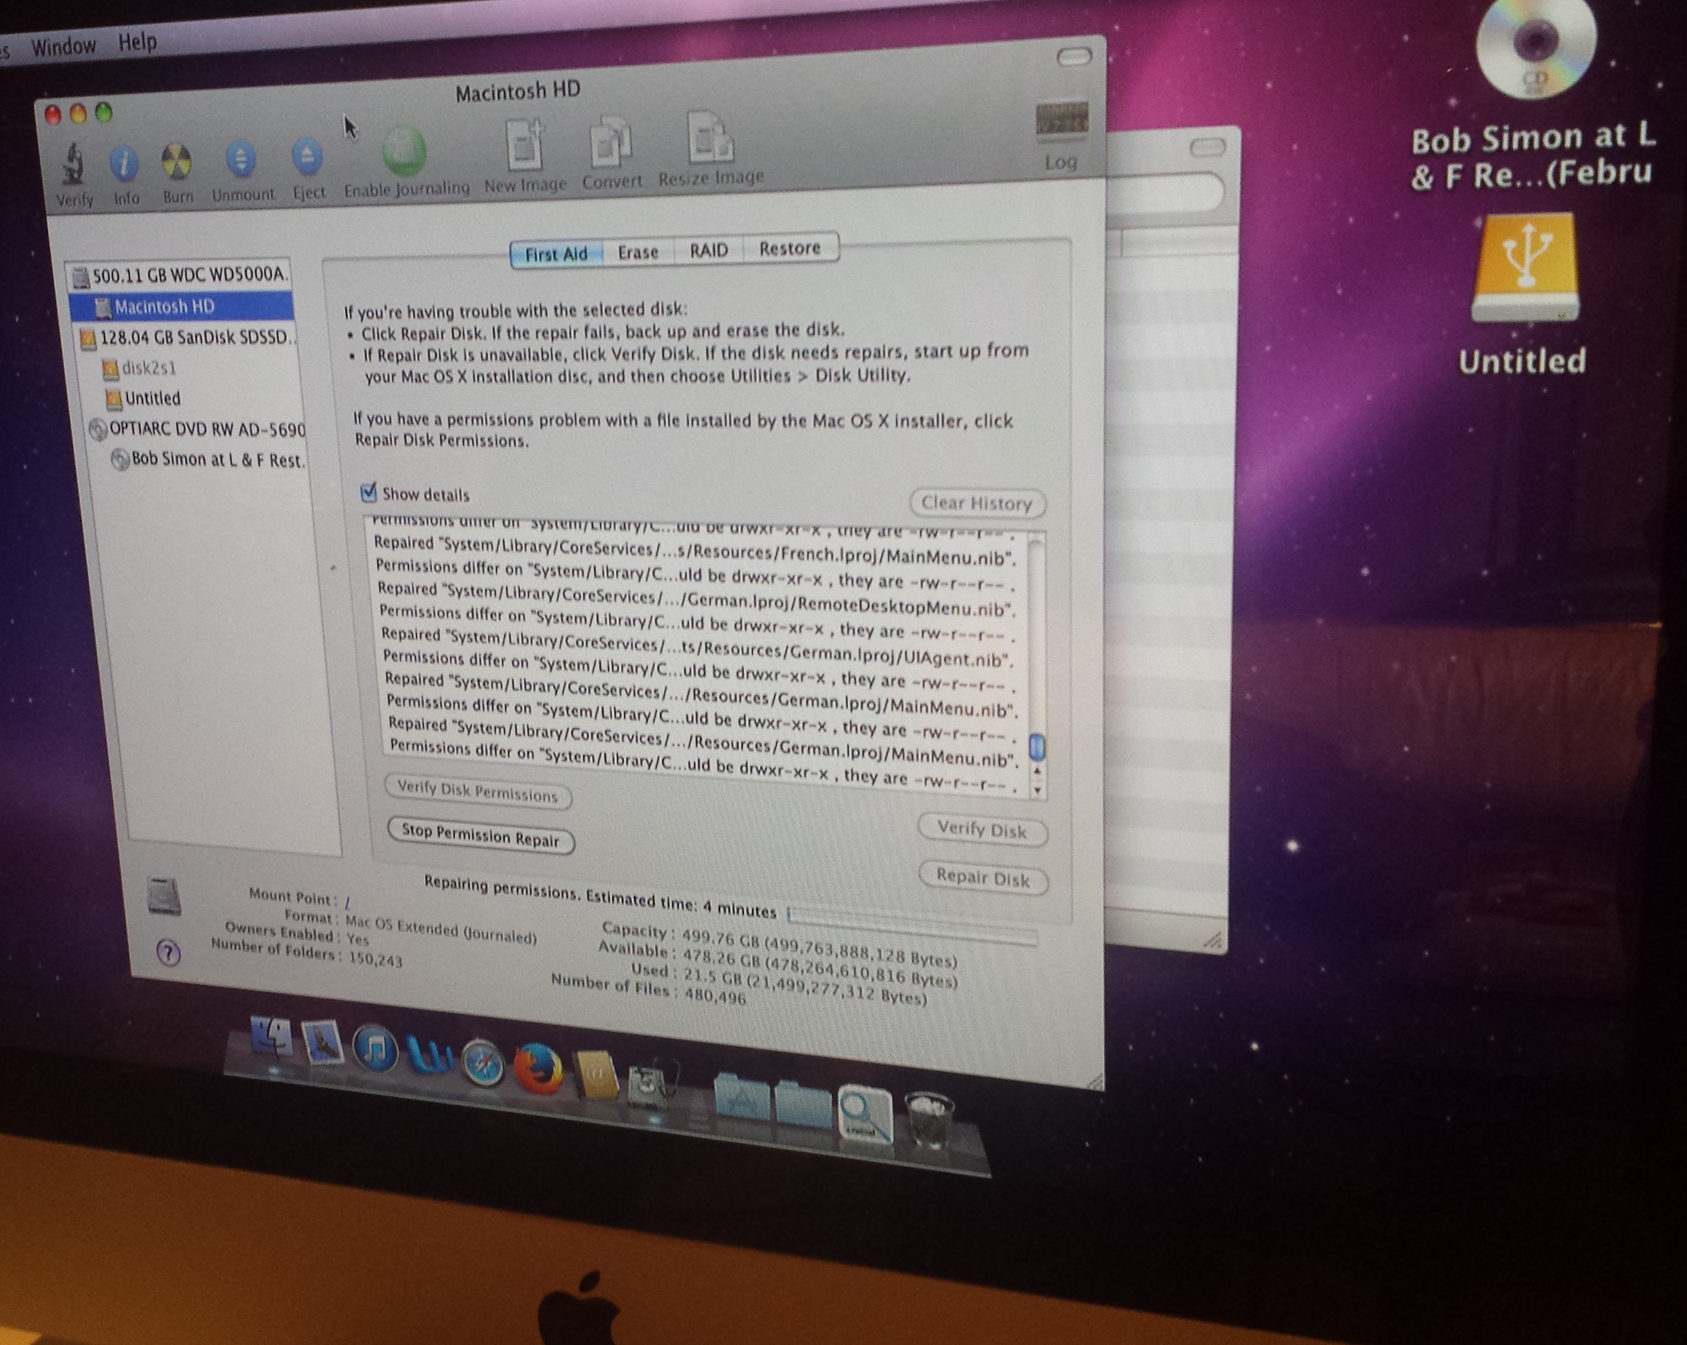Open the Window menu
Screen dimensions: 1687x1345
(63, 46)
